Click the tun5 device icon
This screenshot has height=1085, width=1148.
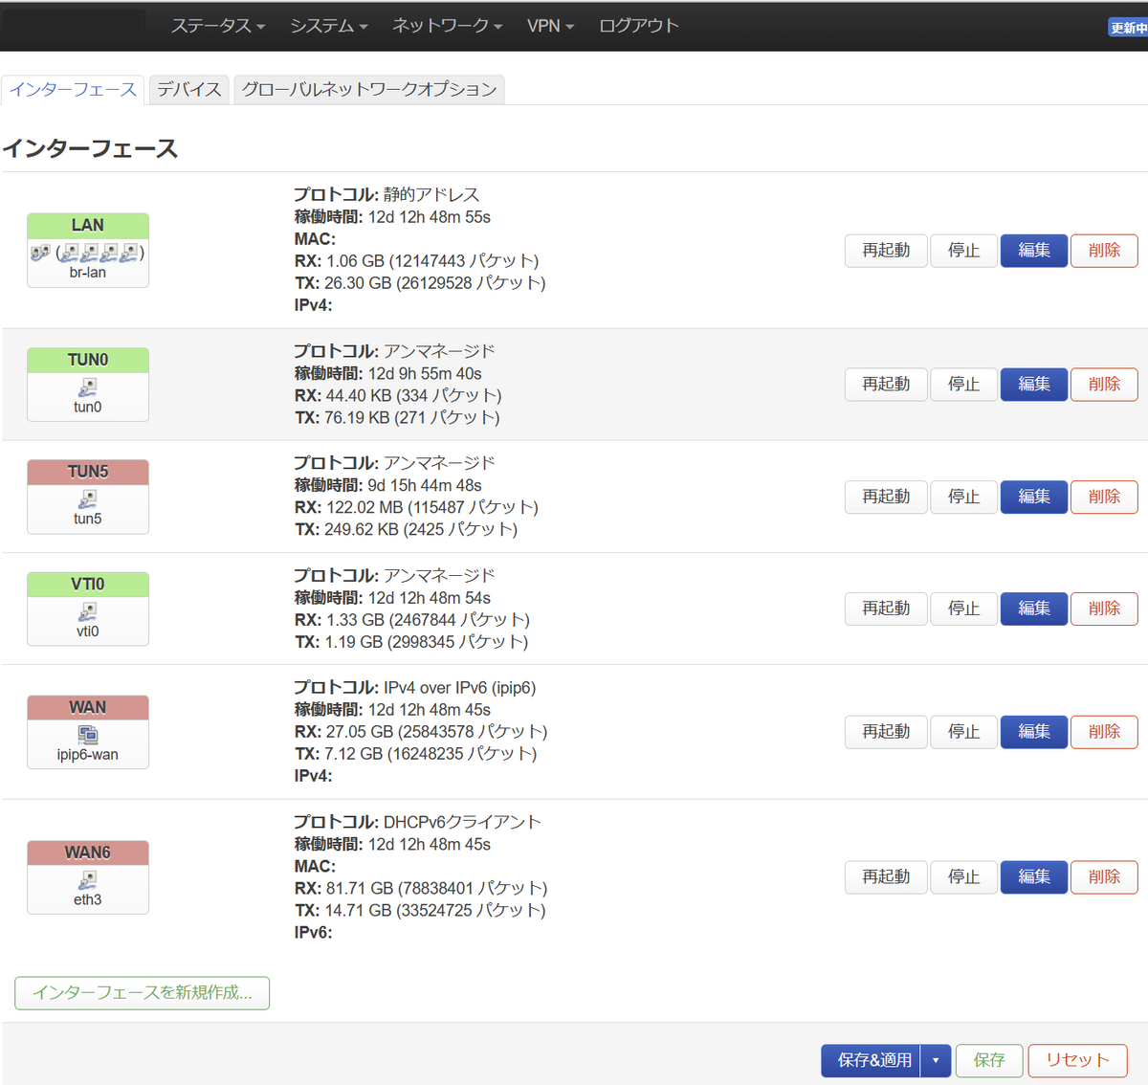[x=88, y=499]
